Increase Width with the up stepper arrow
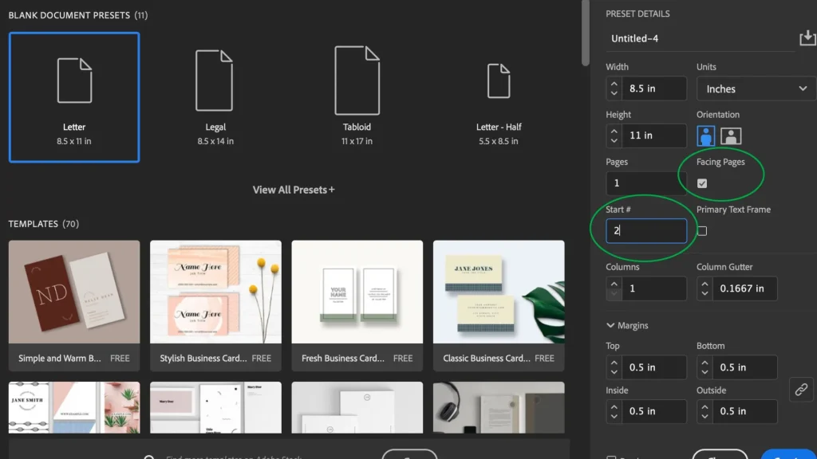The image size is (817, 459). pos(614,84)
